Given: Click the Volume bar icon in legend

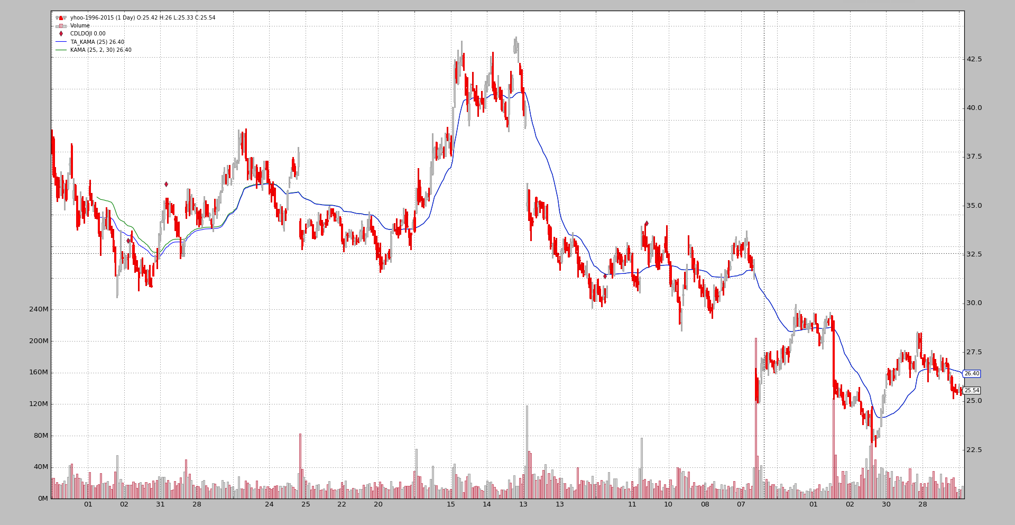Looking at the screenshot, I should 61,26.
